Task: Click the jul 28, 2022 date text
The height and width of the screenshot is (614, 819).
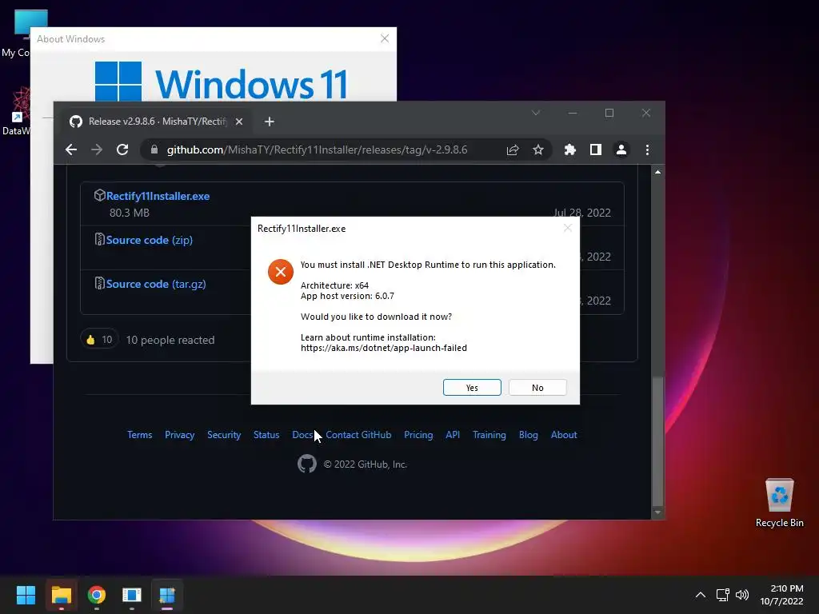Action: tap(582, 213)
